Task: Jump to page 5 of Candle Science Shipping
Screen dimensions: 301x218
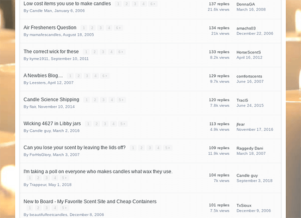Action: coord(121,100)
